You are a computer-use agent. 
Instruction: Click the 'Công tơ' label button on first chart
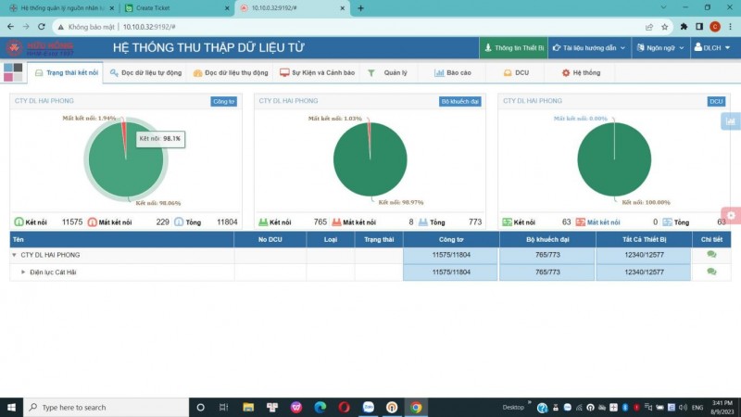tap(224, 101)
